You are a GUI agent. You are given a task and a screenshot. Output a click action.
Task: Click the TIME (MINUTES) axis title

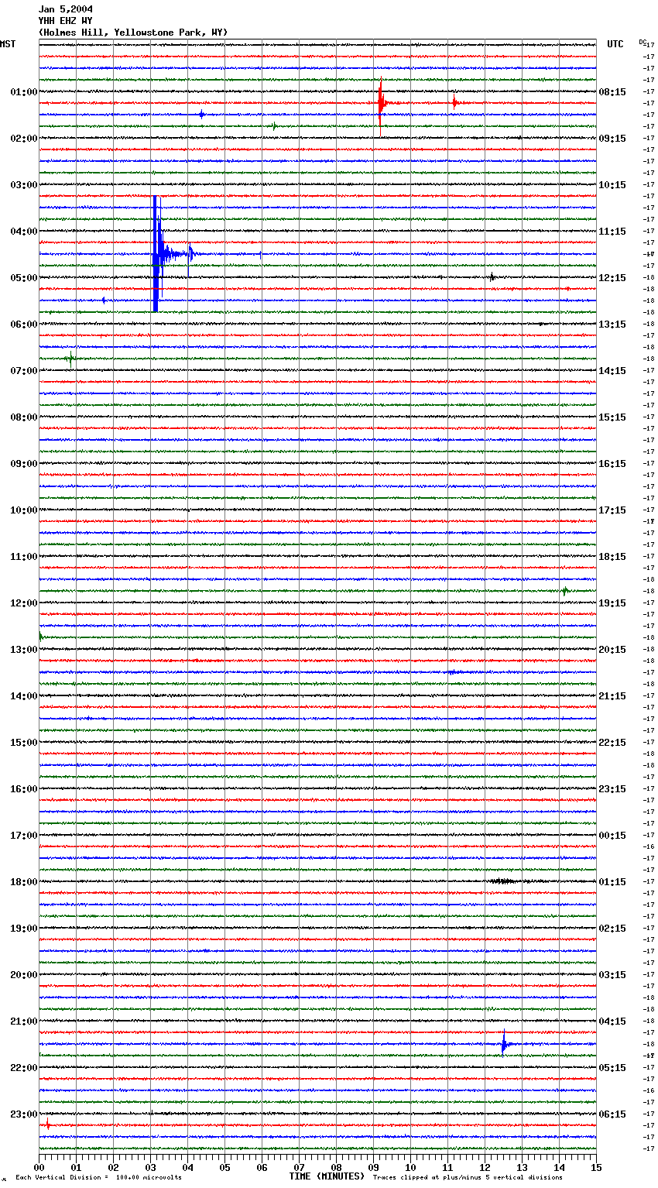[x=327, y=1176]
